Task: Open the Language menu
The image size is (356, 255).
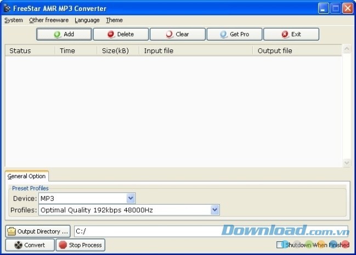Action: (x=87, y=20)
